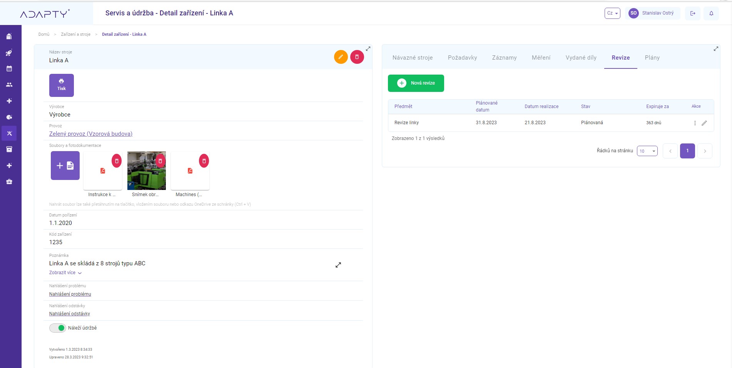Image resolution: width=732 pixels, height=368 pixels.
Task: Switch to the Vydané díly tab
Action: point(581,58)
